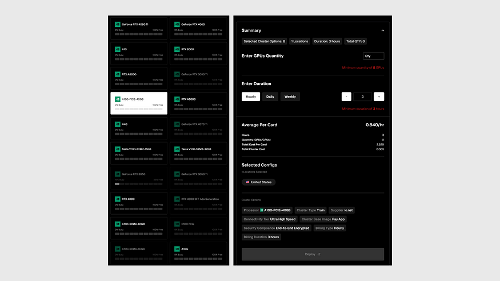500x281 pixels.
Task: Click the A10 GPU card icon
Action: click(118, 49)
